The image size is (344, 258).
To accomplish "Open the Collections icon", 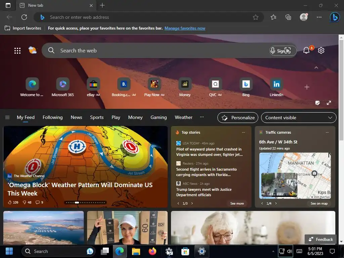I will tap(288, 17).
